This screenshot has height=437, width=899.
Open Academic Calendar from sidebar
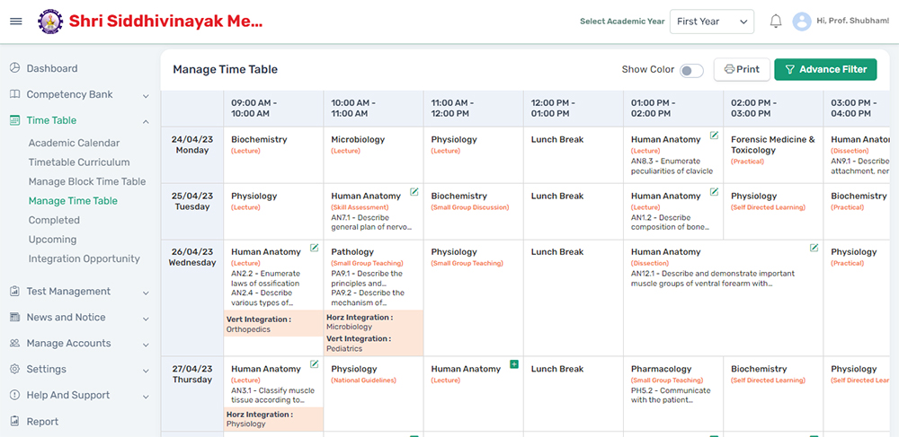[x=74, y=144]
